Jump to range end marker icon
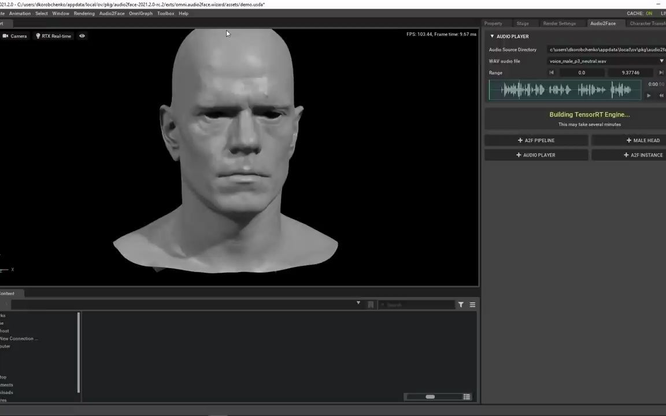 pyautogui.click(x=661, y=73)
